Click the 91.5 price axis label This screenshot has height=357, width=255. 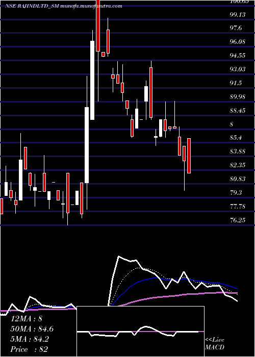pyautogui.click(x=236, y=83)
